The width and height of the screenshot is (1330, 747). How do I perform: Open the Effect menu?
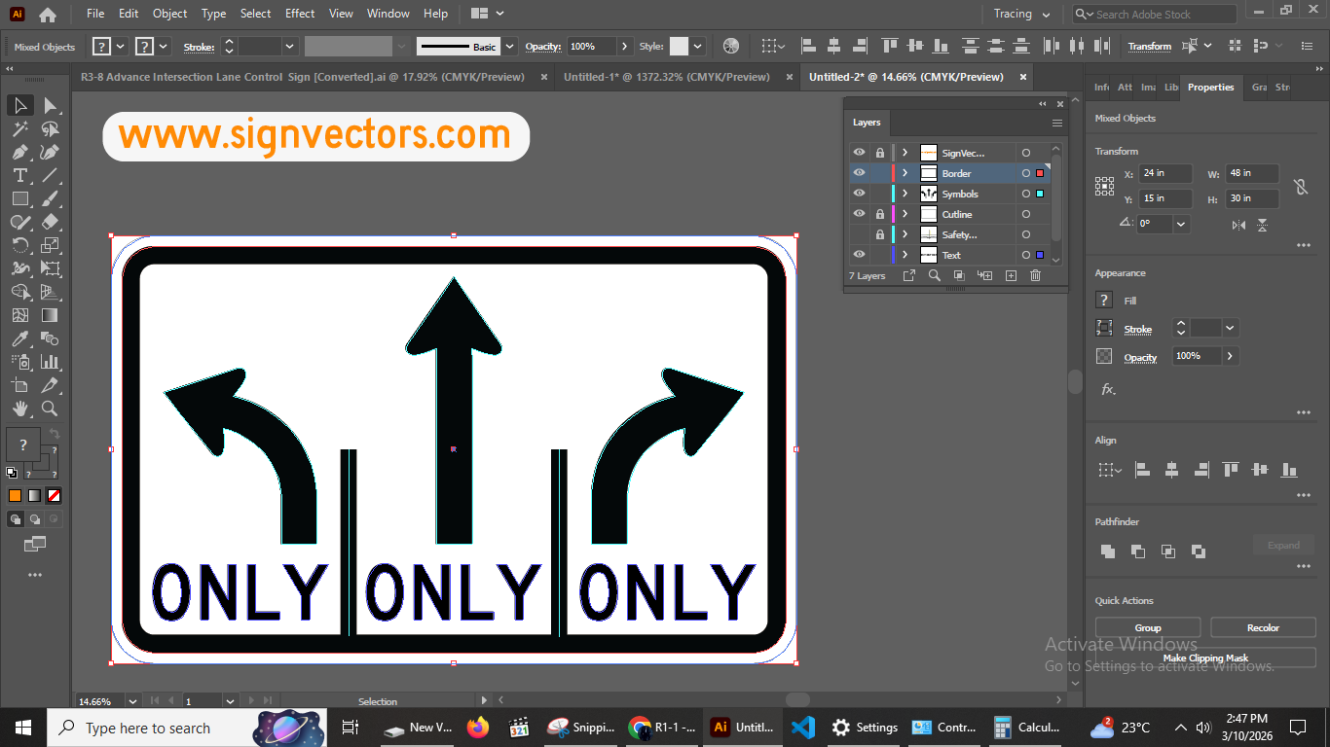tap(300, 14)
